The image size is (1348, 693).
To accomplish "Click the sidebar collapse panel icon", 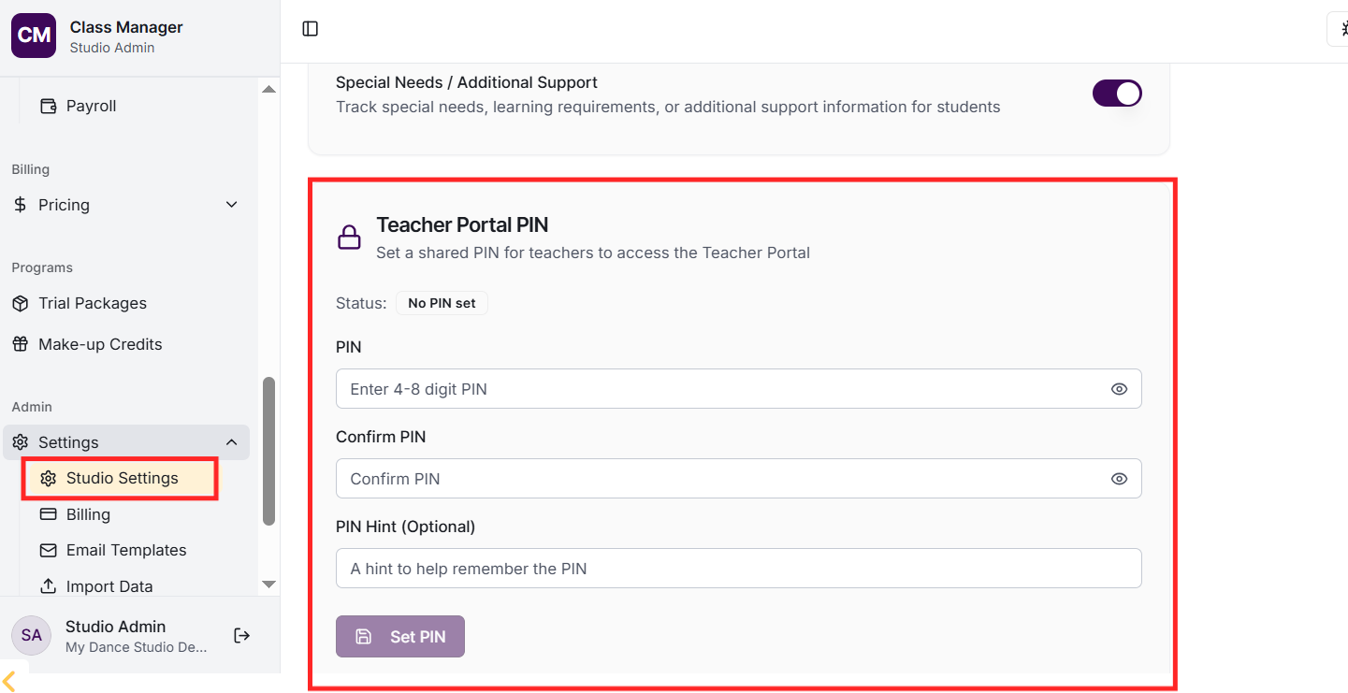I will coord(311,29).
